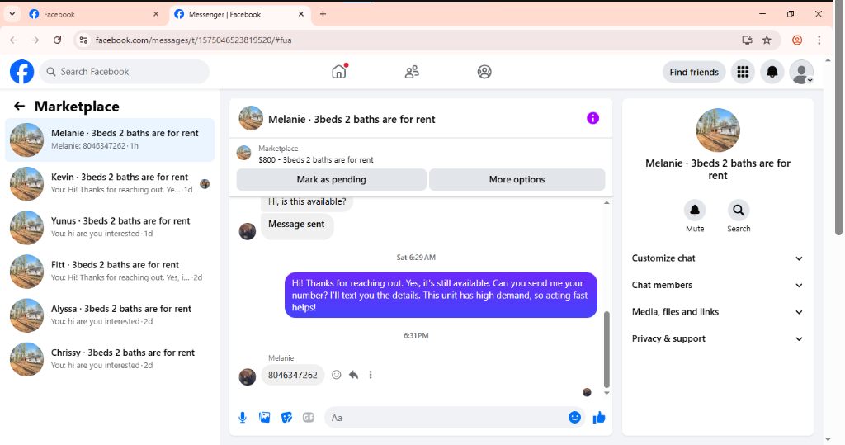React to the 8046347262 message
Image resolution: width=845 pixels, height=445 pixels.
tap(337, 375)
